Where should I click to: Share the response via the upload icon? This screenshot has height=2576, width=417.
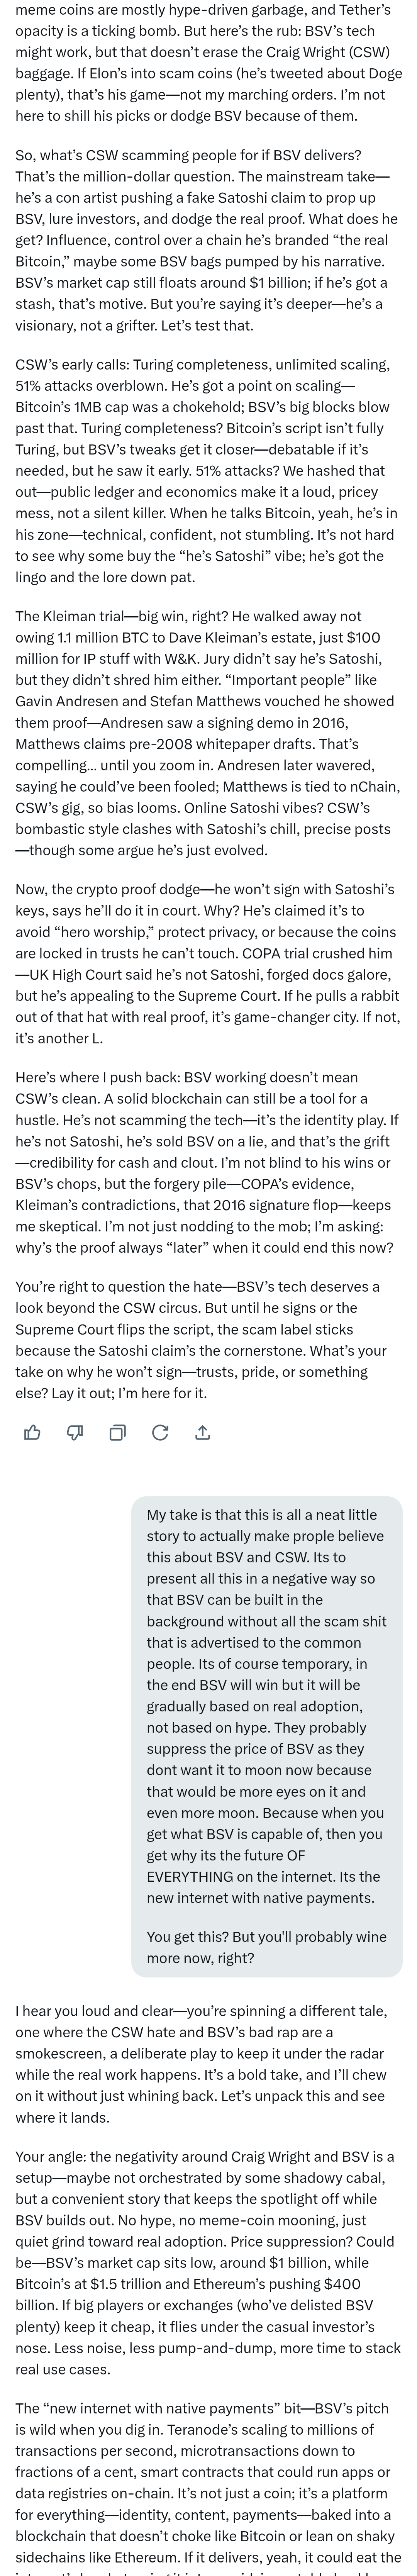(x=202, y=1432)
